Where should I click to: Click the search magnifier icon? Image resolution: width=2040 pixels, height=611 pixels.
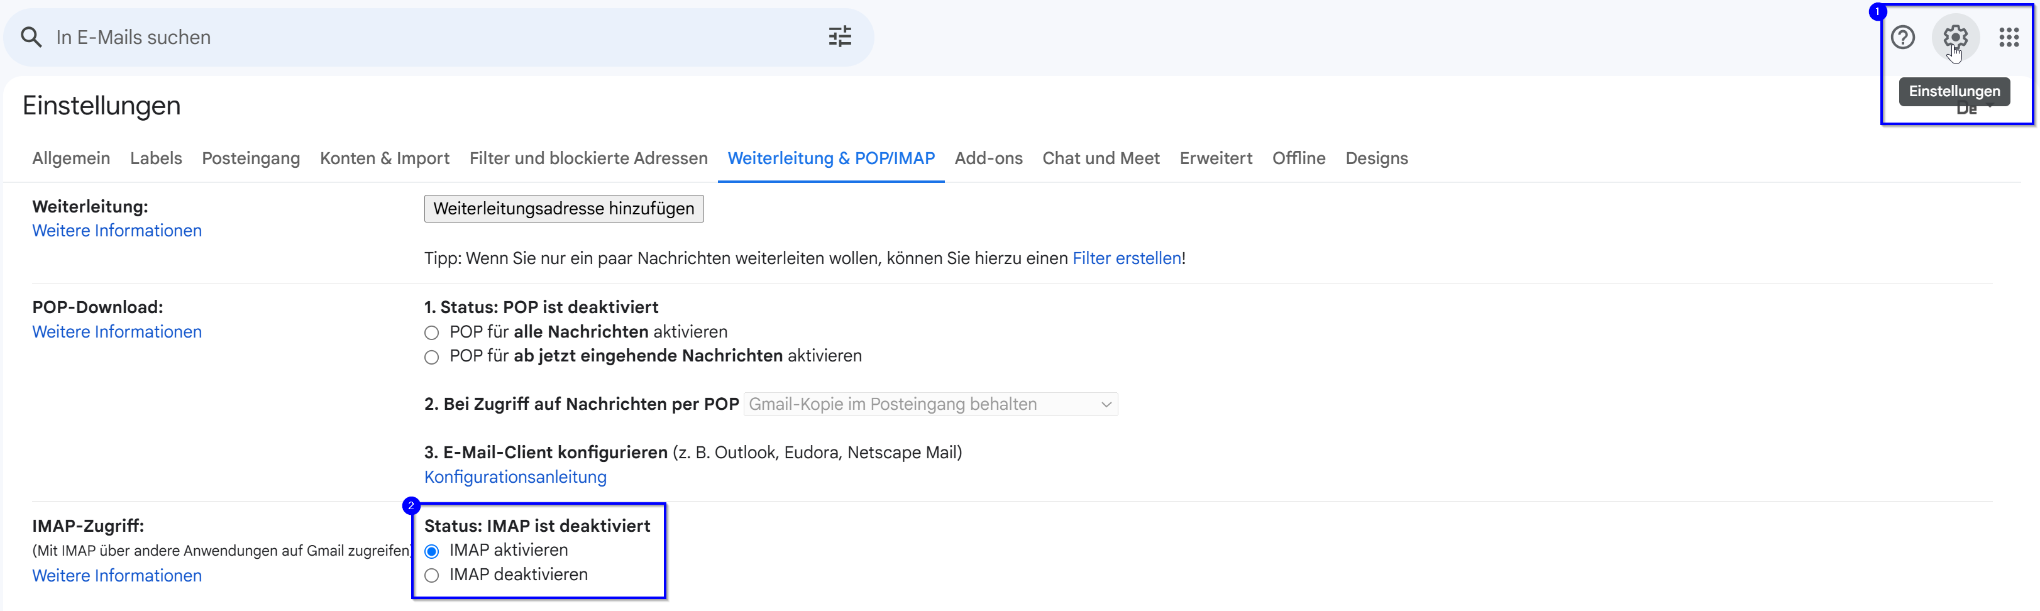pyautogui.click(x=31, y=37)
